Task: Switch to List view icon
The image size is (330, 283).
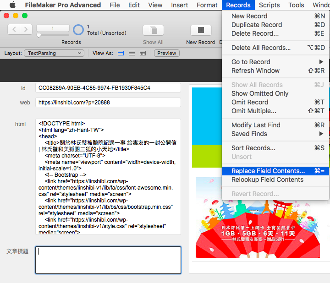Action: (132, 53)
